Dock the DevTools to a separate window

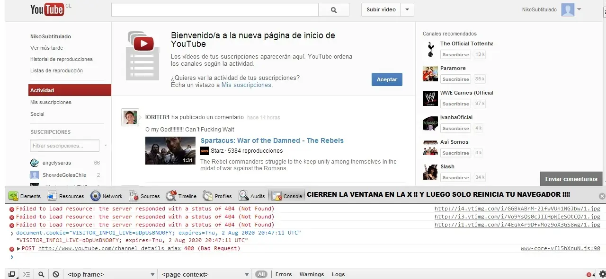coord(12,274)
